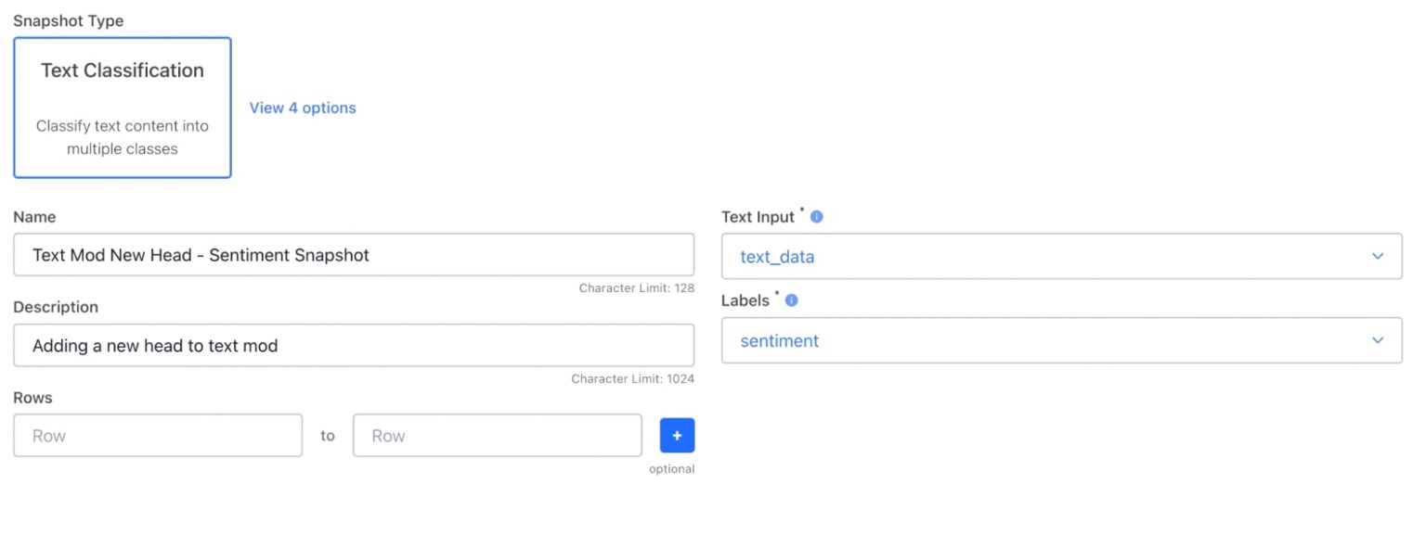Screen dimensions: 1426x548
Task: Click the Labels dropdown chevron
Action: click(x=1378, y=340)
